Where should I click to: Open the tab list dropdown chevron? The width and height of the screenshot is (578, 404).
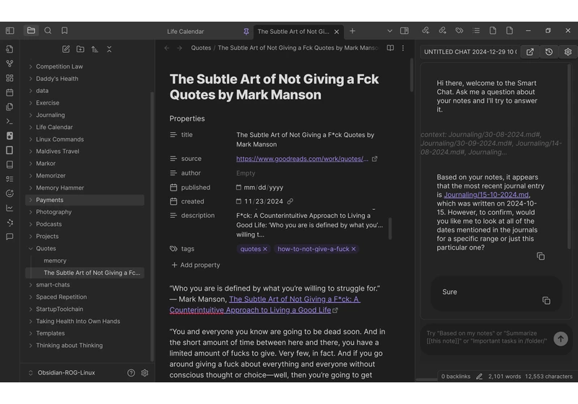(x=389, y=31)
